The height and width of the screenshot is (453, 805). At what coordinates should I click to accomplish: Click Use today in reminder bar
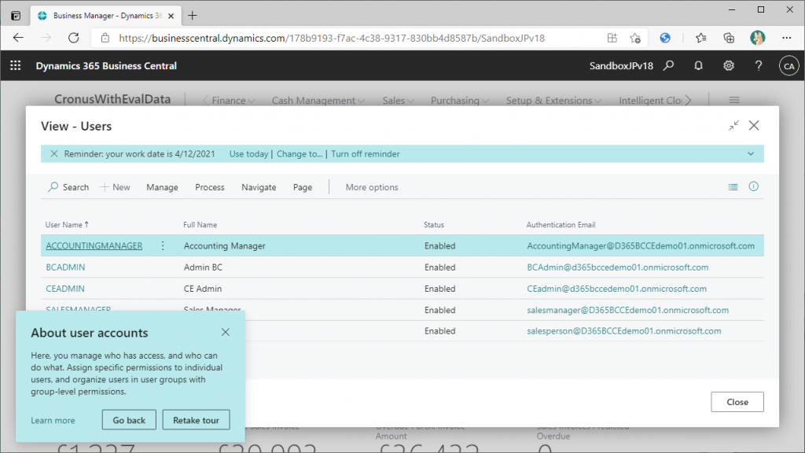point(248,153)
